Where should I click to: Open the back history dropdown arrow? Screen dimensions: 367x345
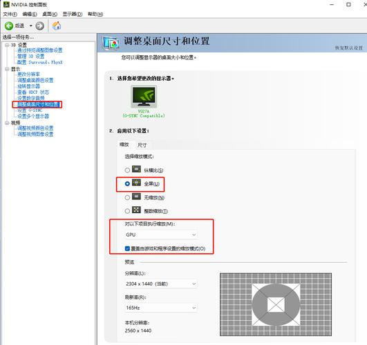point(30,26)
